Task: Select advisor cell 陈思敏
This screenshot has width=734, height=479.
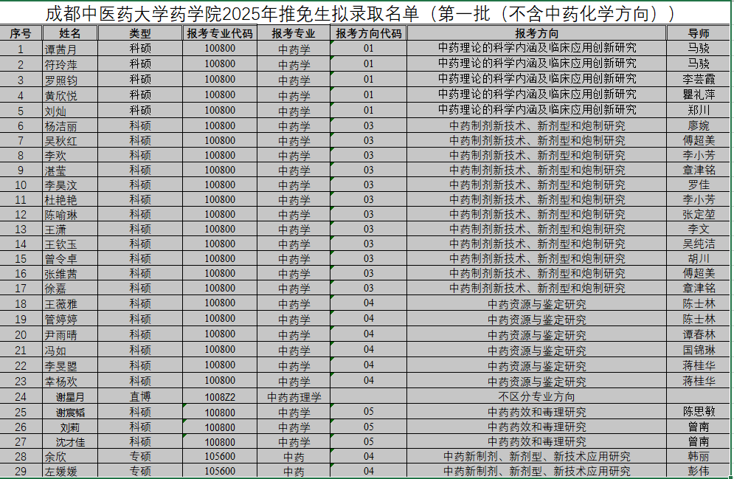Action: [x=699, y=412]
